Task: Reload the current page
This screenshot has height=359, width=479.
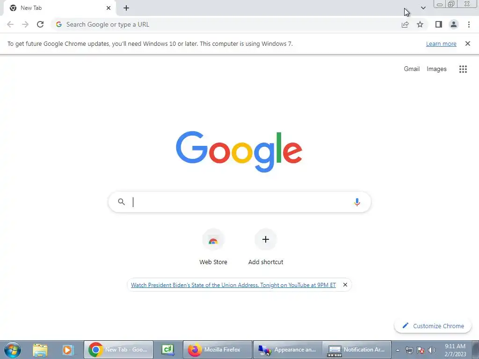Action: coord(40,24)
